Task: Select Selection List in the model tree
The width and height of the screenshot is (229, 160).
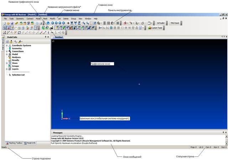Action: (x=18, y=75)
